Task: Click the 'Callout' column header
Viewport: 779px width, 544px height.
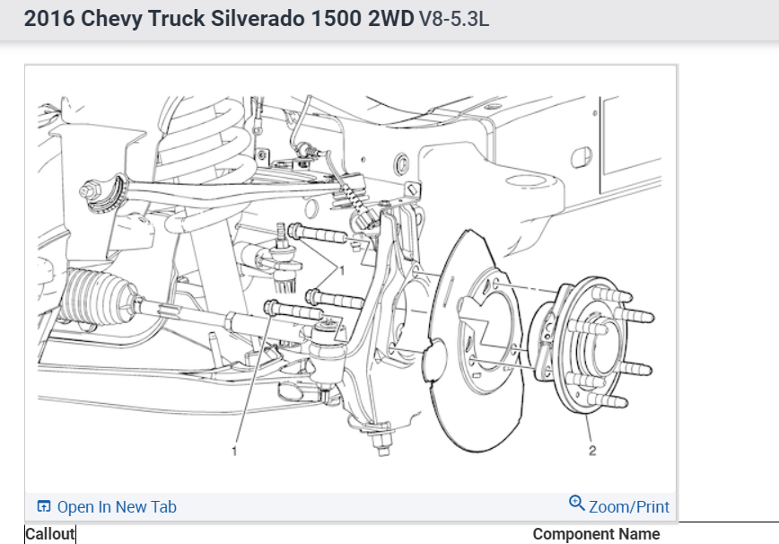Action: pyautogui.click(x=49, y=534)
